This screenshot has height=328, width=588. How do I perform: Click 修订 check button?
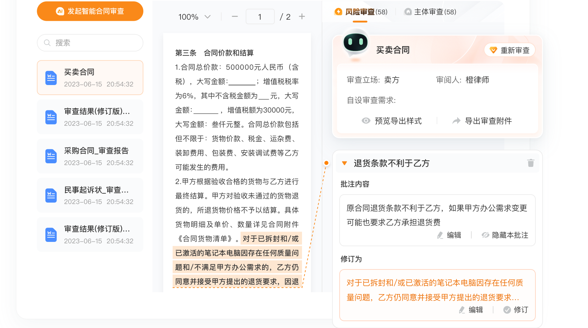pos(516,310)
